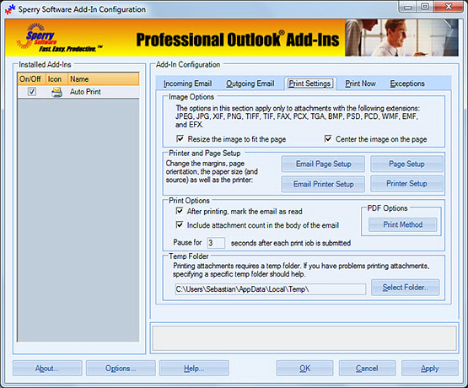The width and height of the screenshot is (468, 388).
Task: Open Email Page Setup
Action: pos(323,164)
